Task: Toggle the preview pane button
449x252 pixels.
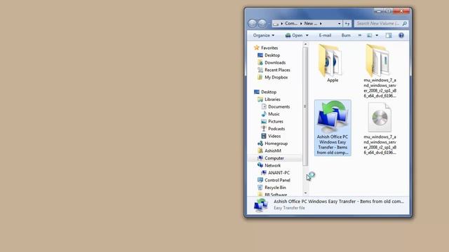Action: pyautogui.click(x=389, y=35)
